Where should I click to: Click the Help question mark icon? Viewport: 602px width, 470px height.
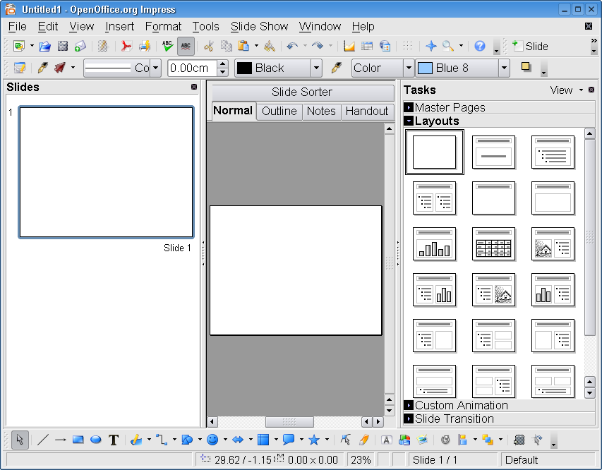tap(480, 47)
